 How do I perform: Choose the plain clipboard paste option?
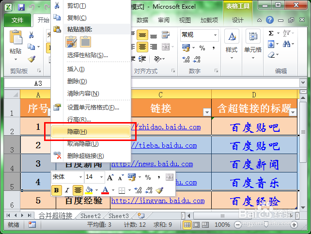click(x=85, y=42)
